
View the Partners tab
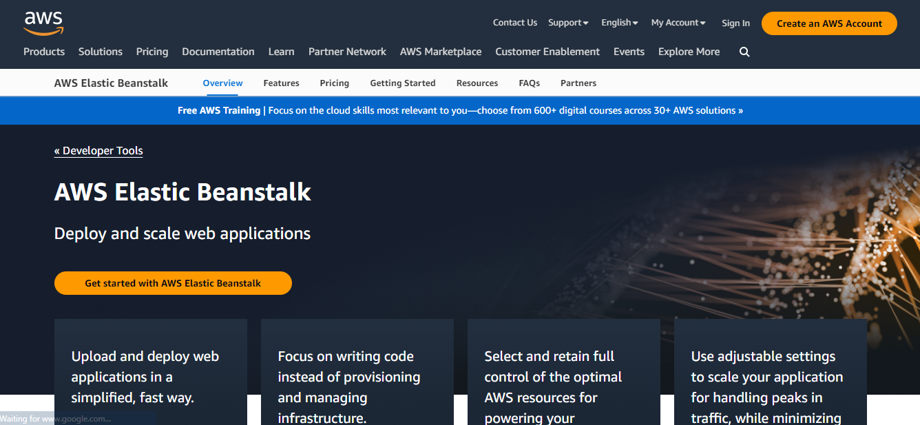578,83
